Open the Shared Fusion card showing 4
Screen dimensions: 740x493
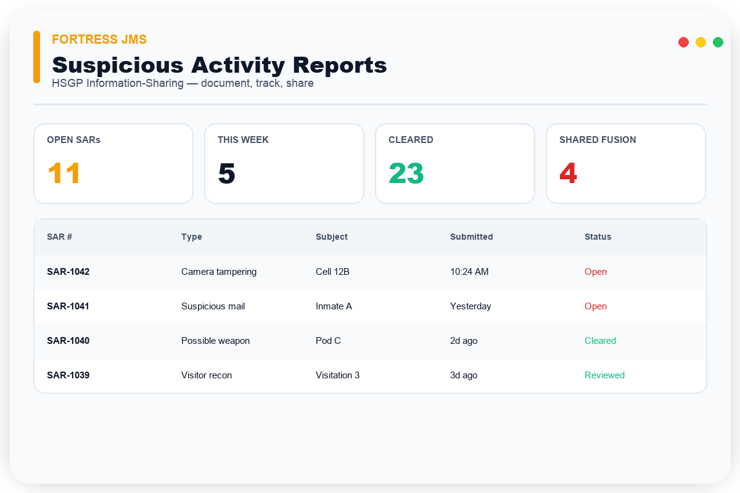click(x=626, y=163)
